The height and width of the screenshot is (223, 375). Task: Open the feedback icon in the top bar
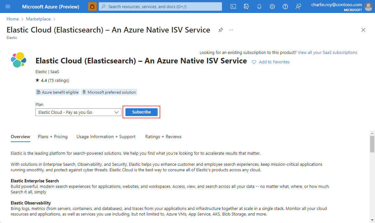(298, 7)
